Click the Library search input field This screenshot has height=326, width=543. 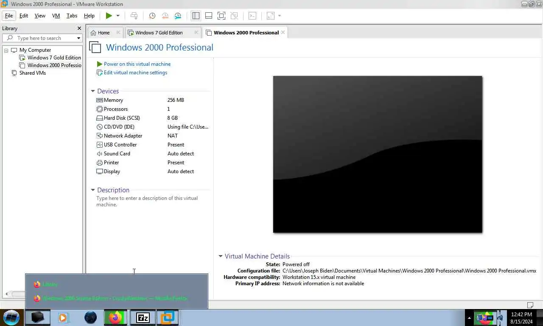tap(42, 38)
